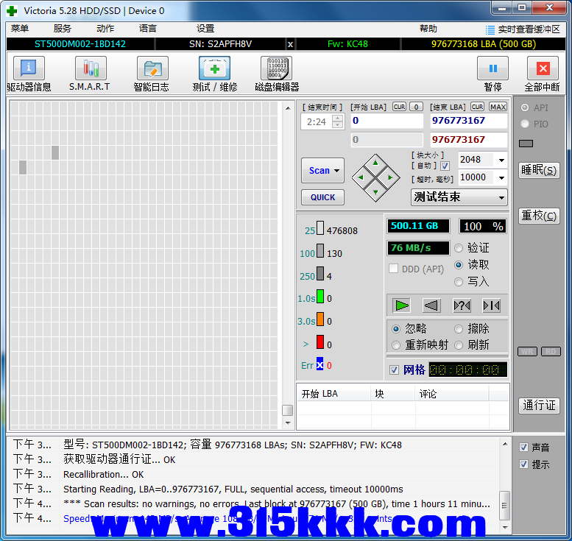Open the block size 2048 dropdown
The height and width of the screenshot is (541, 572).
point(501,160)
